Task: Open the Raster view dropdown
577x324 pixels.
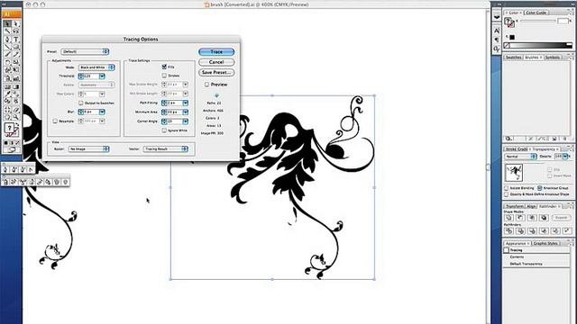Action: tap(88, 148)
